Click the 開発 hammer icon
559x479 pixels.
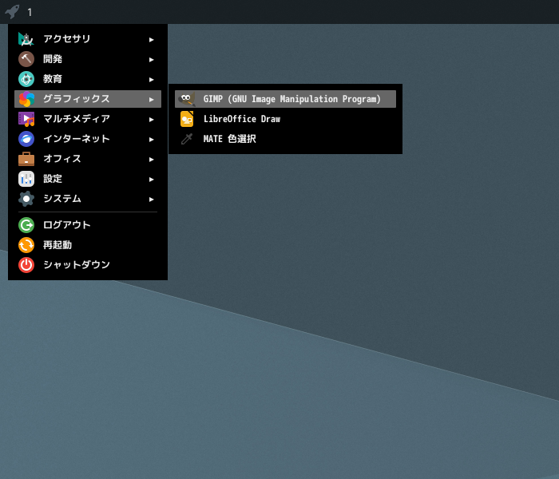pos(26,59)
